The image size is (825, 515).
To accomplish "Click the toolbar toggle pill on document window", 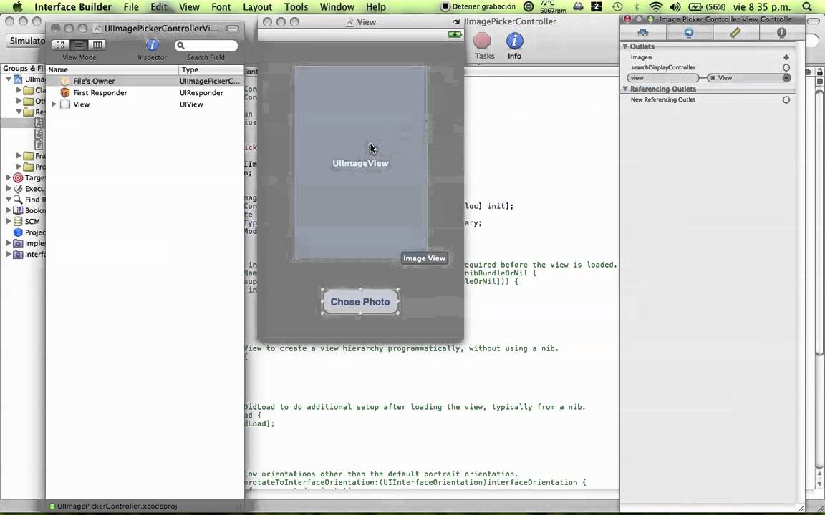I will tap(232, 29).
